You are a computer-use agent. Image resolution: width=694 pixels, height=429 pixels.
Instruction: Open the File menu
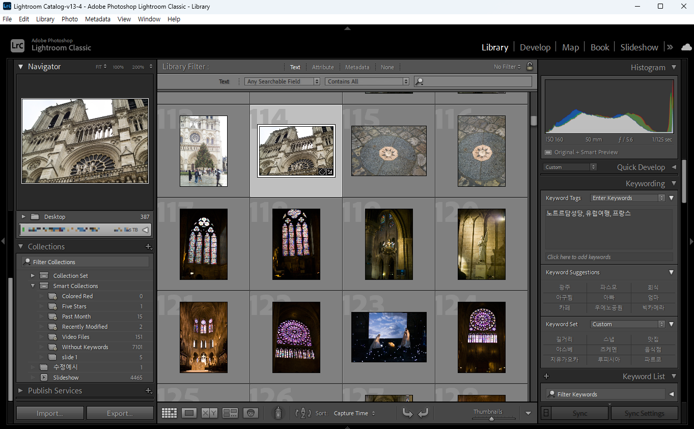[7, 19]
